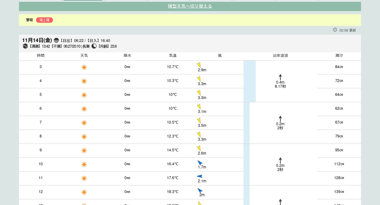Click the sunny icon in the 3時 row

tap(84, 67)
